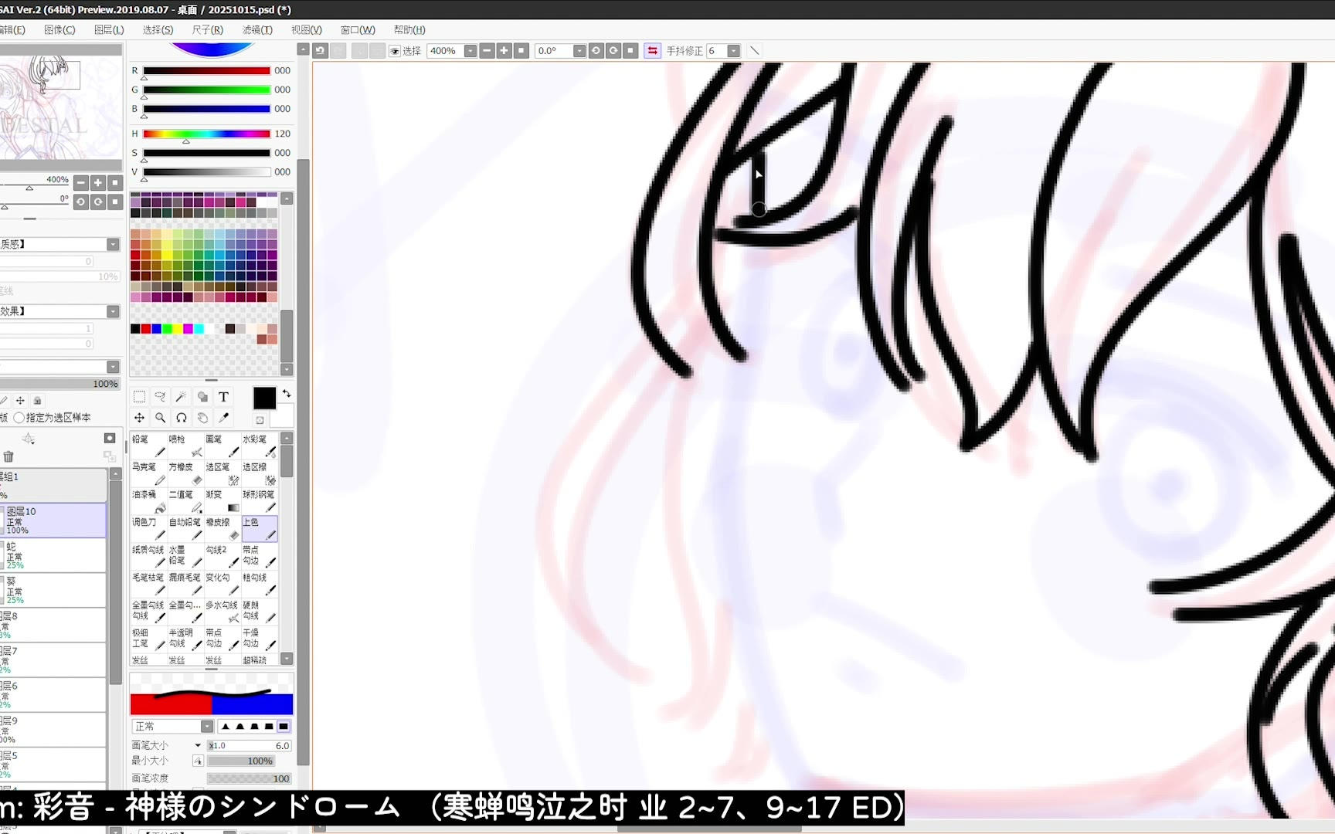Viewport: 1335px width, 834px height.
Task: Click the black foreground color swatch
Action: (x=264, y=398)
